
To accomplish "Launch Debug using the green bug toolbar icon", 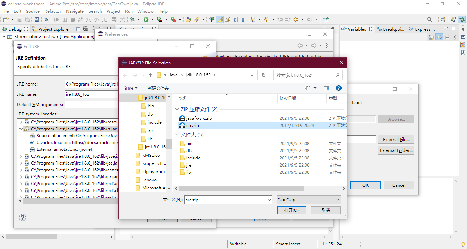I will click(132, 20).
